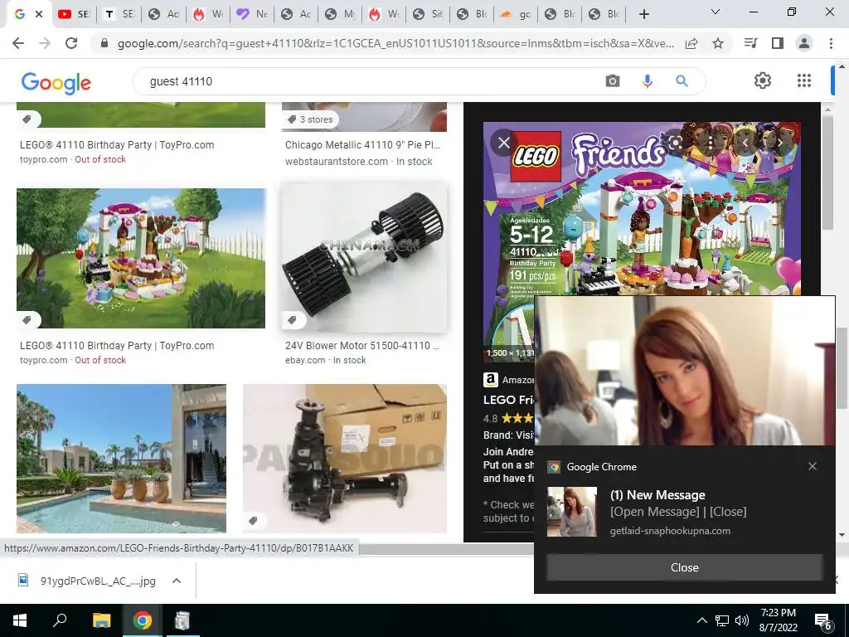
Task: Go back using browser back arrow
Action: pyautogui.click(x=18, y=43)
